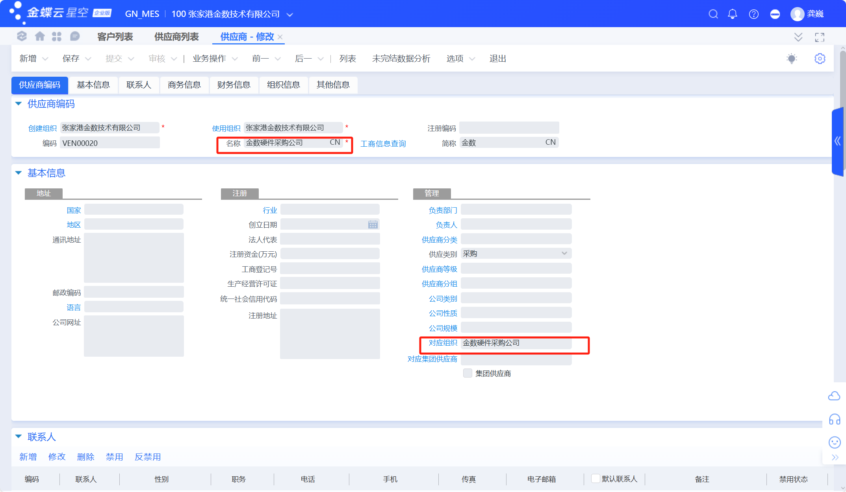Collapse the 基本信息 section
The width and height of the screenshot is (846, 492).
19,173
